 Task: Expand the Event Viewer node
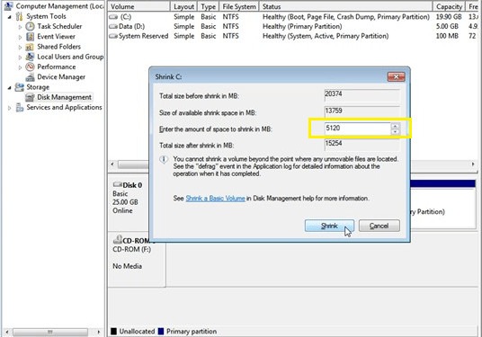tap(20, 37)
